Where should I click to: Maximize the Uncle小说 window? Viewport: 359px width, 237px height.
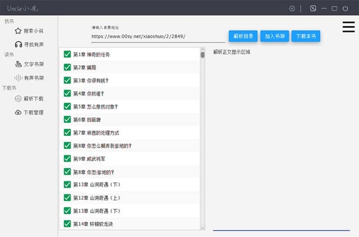334,8
